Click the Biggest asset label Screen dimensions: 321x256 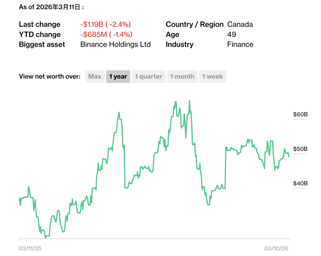[x=42, y=44]
